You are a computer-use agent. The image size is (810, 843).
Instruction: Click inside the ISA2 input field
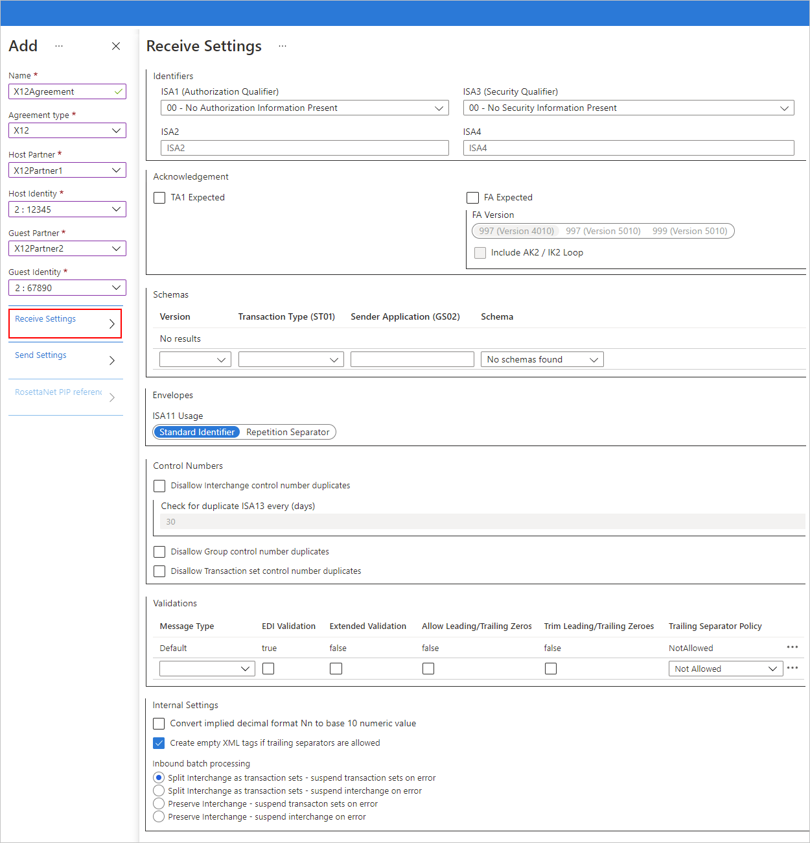305,148
